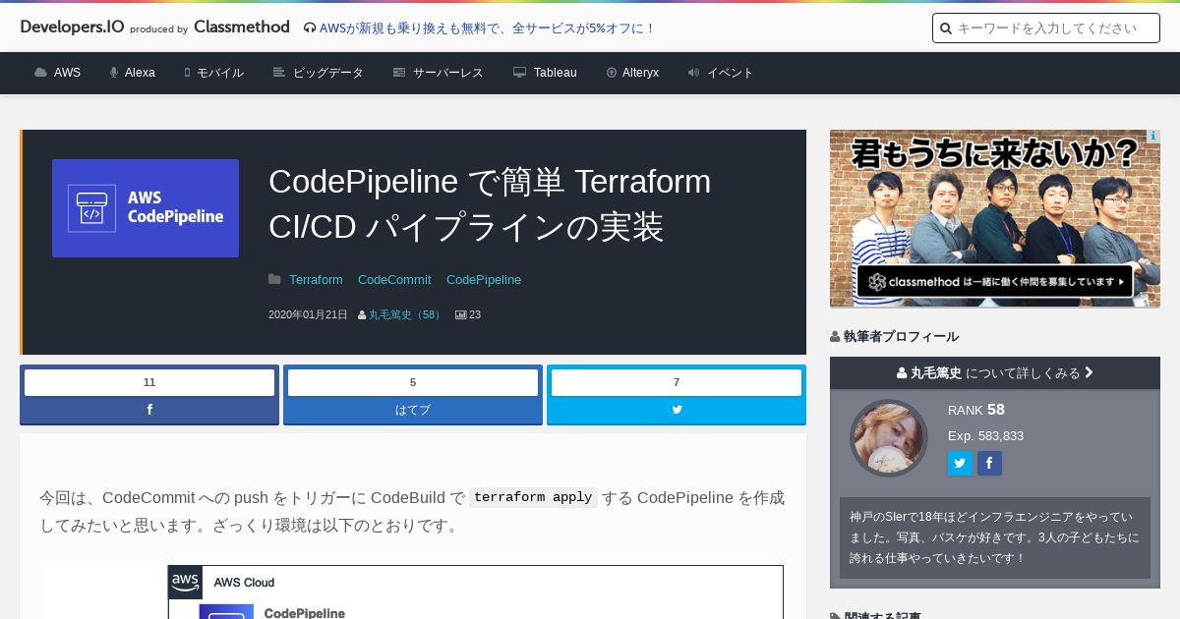Viewport: 1180px width, 619px height.
Task: Click the author bio description text
Action: [994, 537]
